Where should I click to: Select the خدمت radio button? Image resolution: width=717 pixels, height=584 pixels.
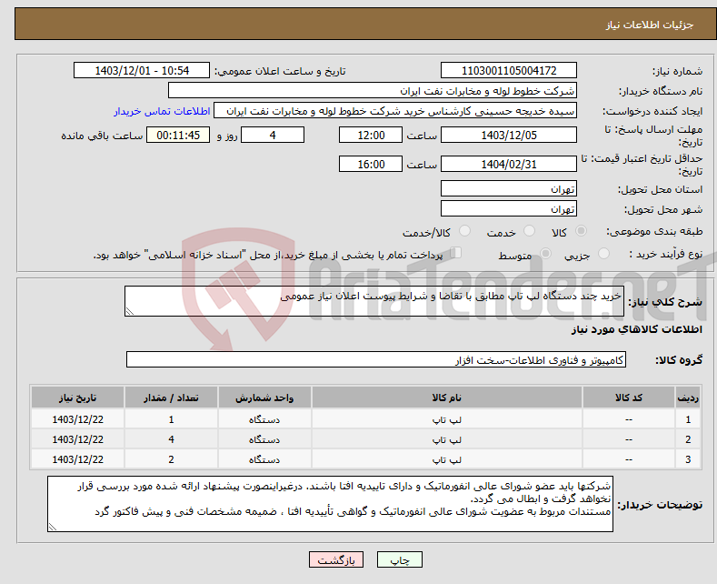click(x=529, y=231)
